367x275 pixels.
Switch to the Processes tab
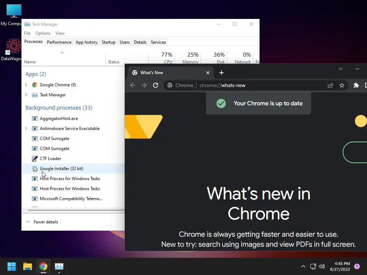point(33,42)
